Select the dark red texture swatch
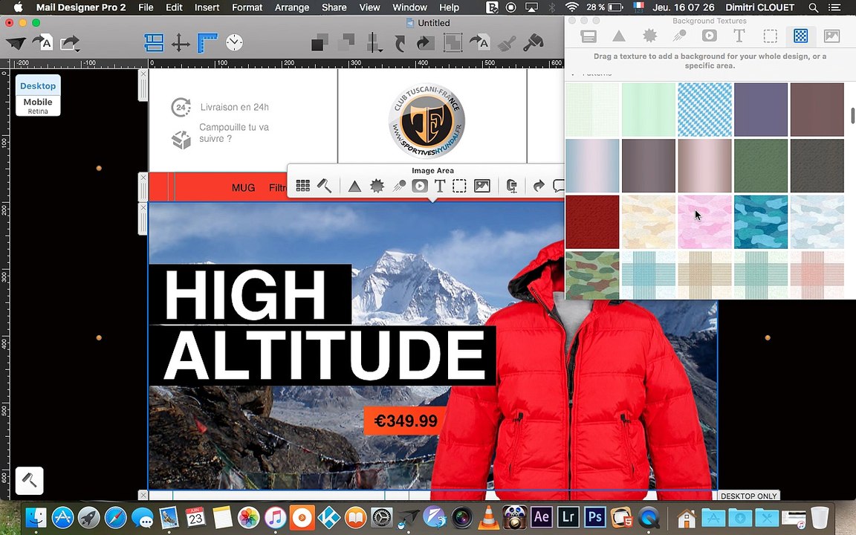Viewport: 856px width, 535px height. (x=592, y=222)
